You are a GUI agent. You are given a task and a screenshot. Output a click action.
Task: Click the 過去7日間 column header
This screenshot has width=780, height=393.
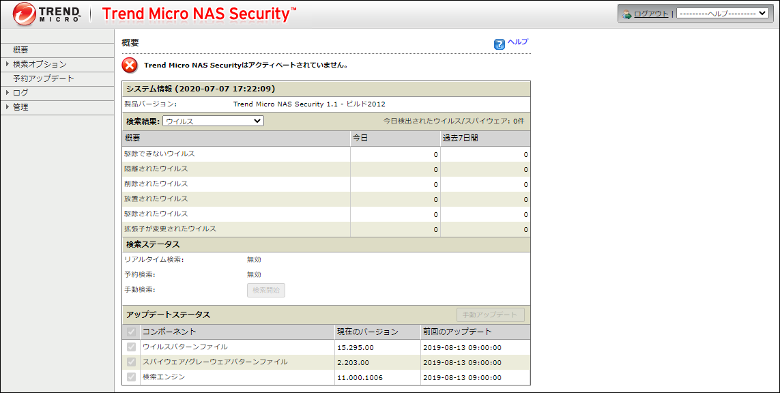pyautogui.click(x=461, y=138)
